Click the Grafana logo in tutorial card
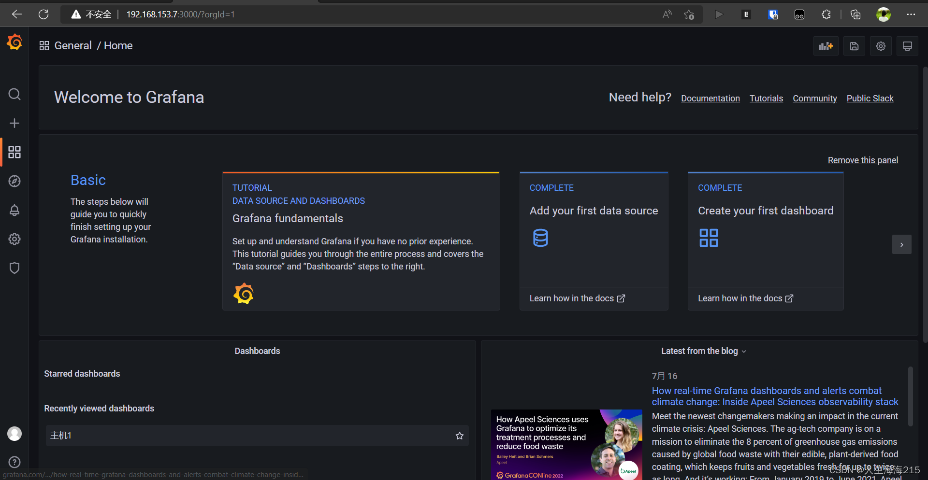928x480 pixels. [244, 294]
